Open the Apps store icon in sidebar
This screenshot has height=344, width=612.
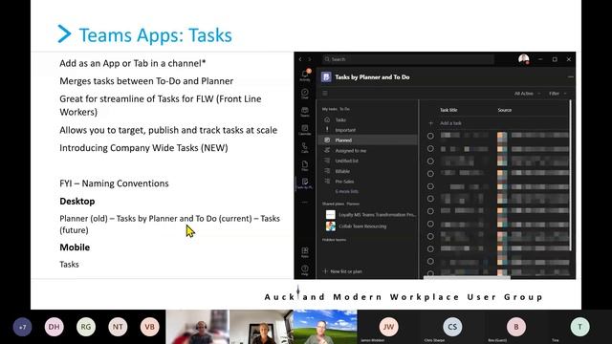click(x=305, y=251)
